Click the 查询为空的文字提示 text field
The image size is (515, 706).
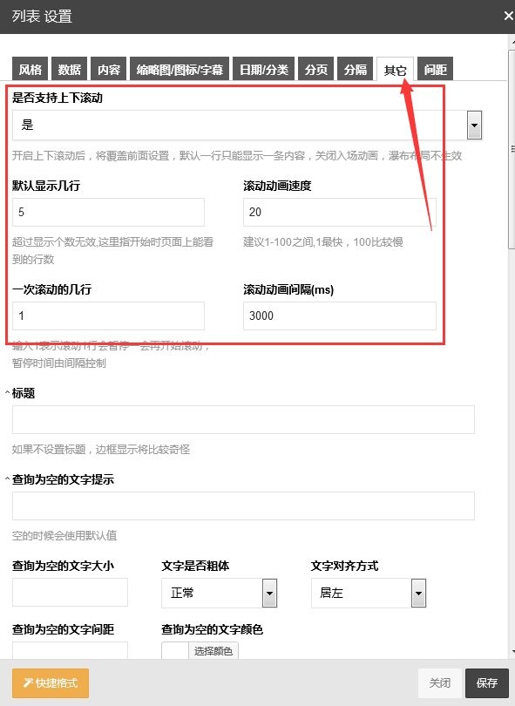pyautogui.click(x=243, y=506)
